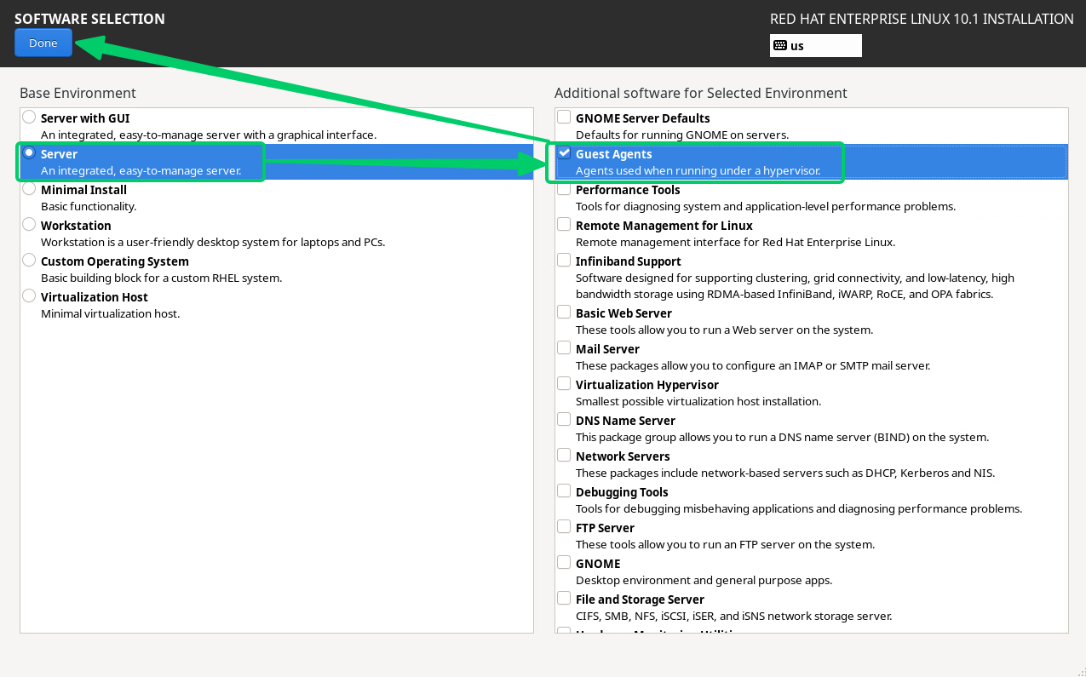Click the 'Server with GUI' label
The width and height of the screenshot is (1086, 677).
(85, 118)
